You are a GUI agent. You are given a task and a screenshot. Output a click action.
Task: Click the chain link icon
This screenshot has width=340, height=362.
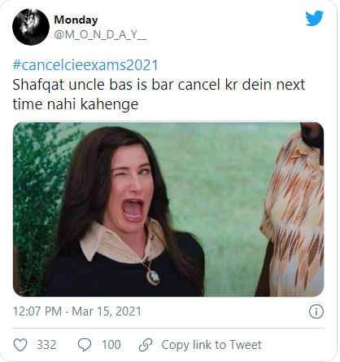(x=146, y=345)
